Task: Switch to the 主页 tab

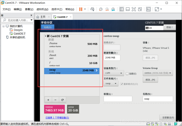Action: click(43, 17)
